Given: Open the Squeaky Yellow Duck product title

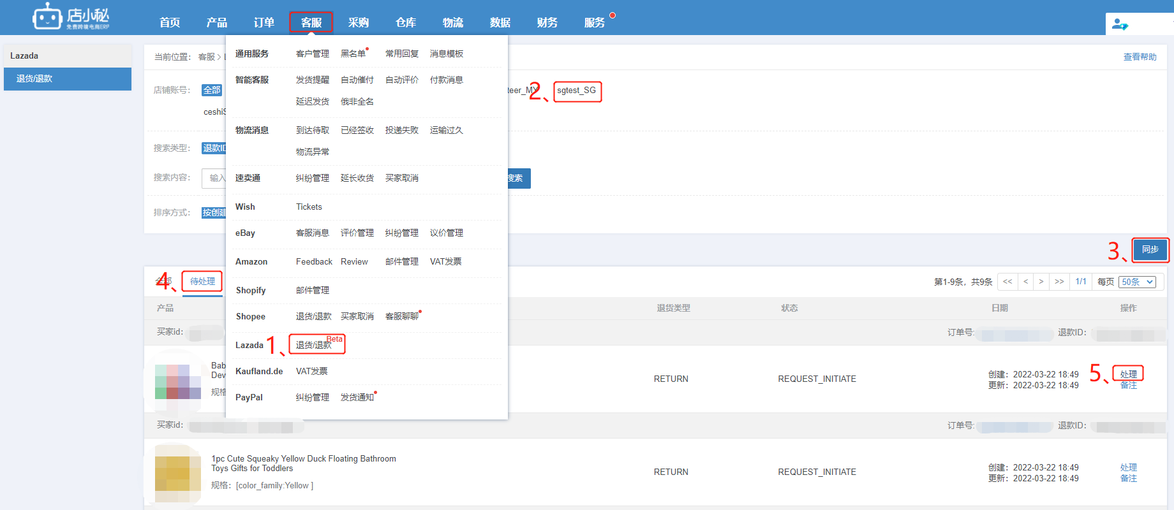Looking at the screenshot, I should [304, 463].
